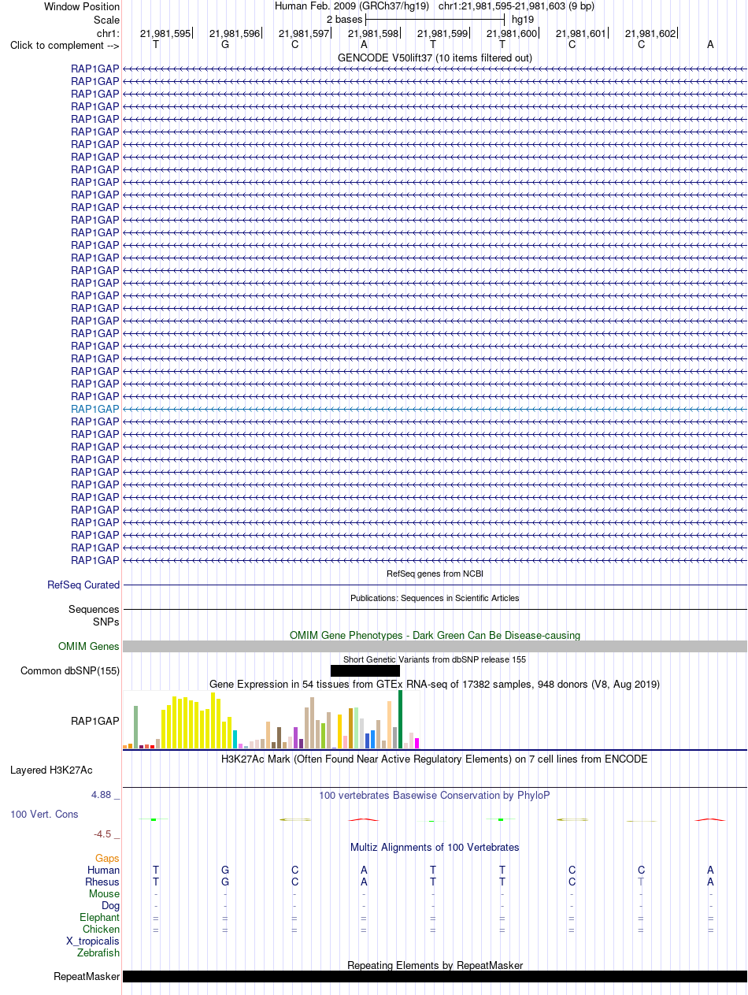Click the Zebrafish alignment row label
The image size is (748, 995).
pos(98,952)
